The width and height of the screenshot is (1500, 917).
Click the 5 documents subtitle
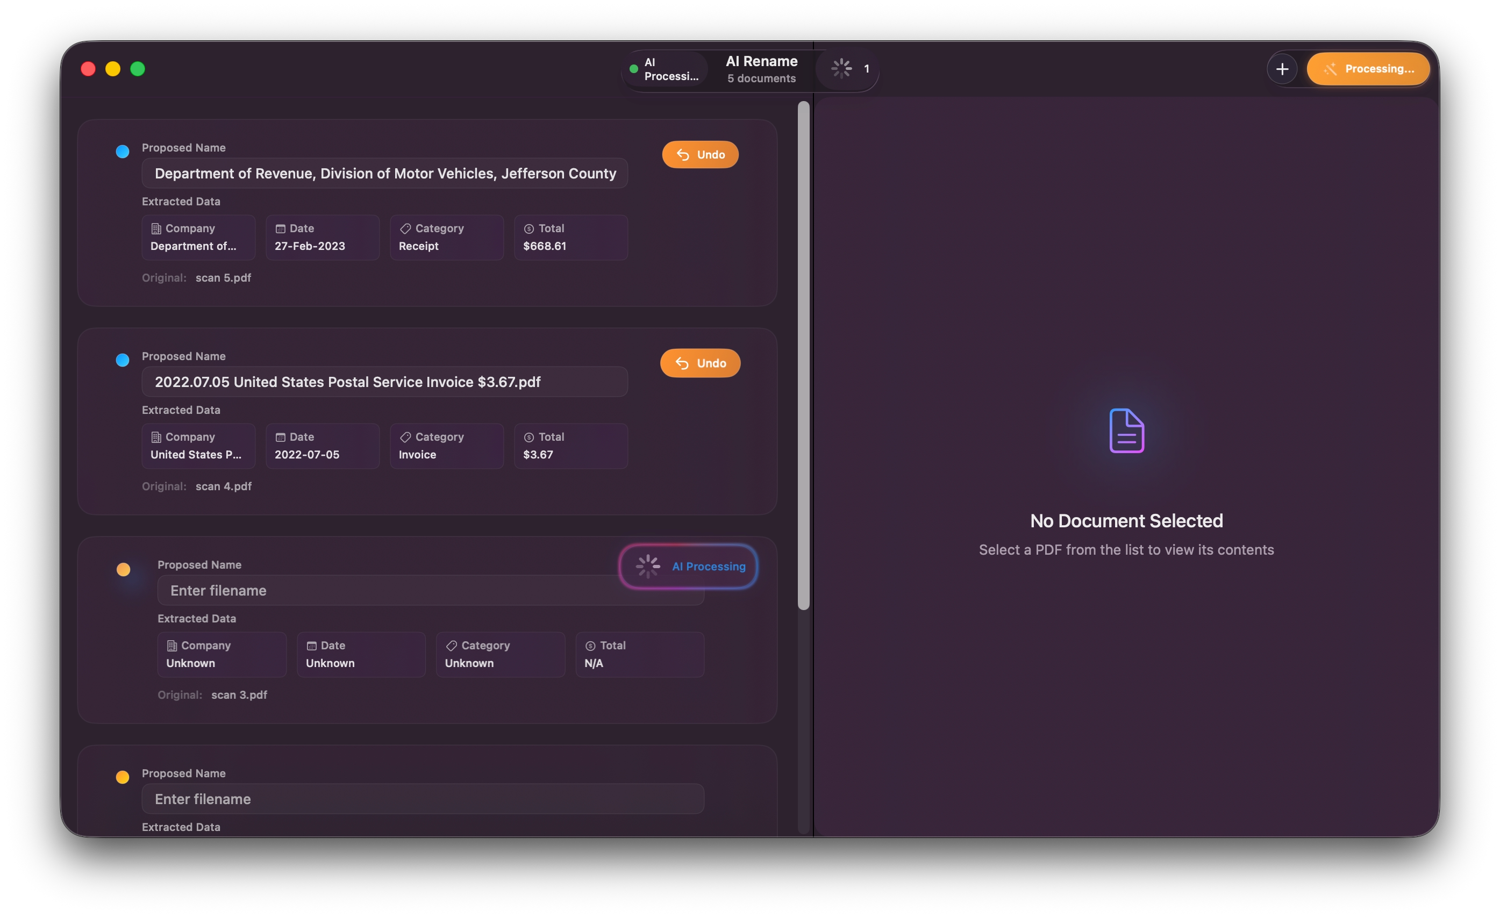click(x=761, y=78)
